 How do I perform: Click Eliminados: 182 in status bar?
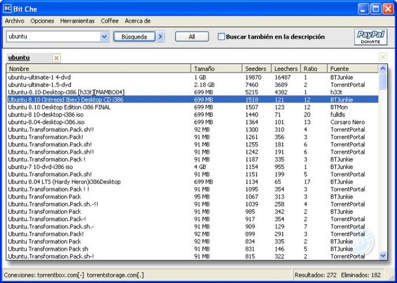361,275
